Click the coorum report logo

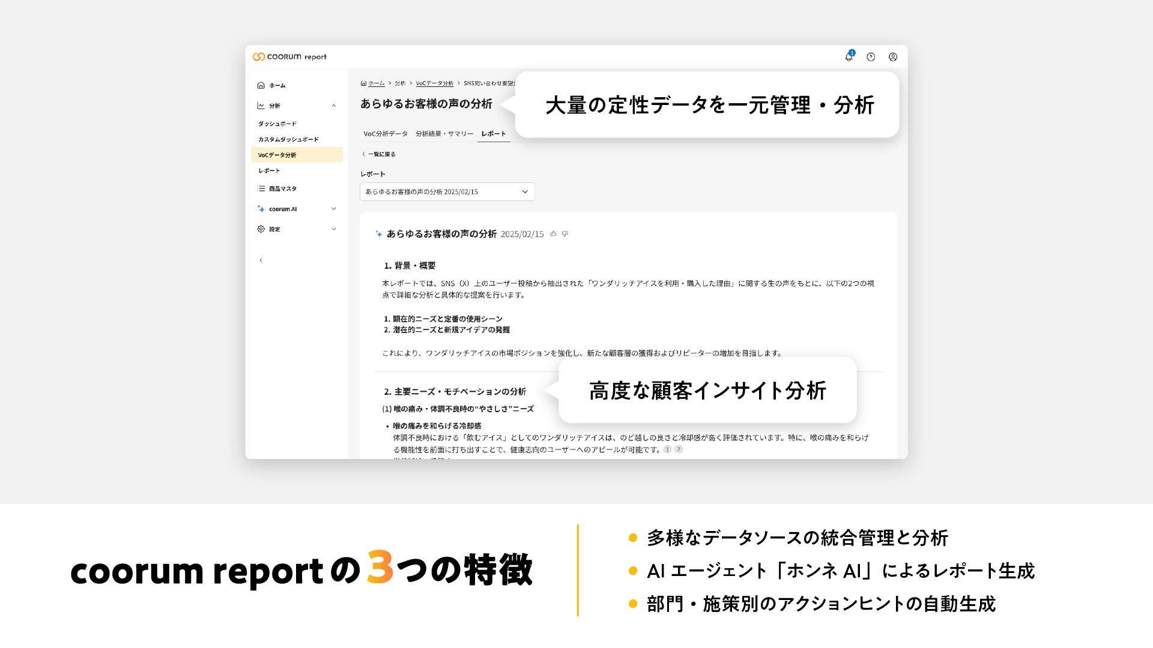290,57
